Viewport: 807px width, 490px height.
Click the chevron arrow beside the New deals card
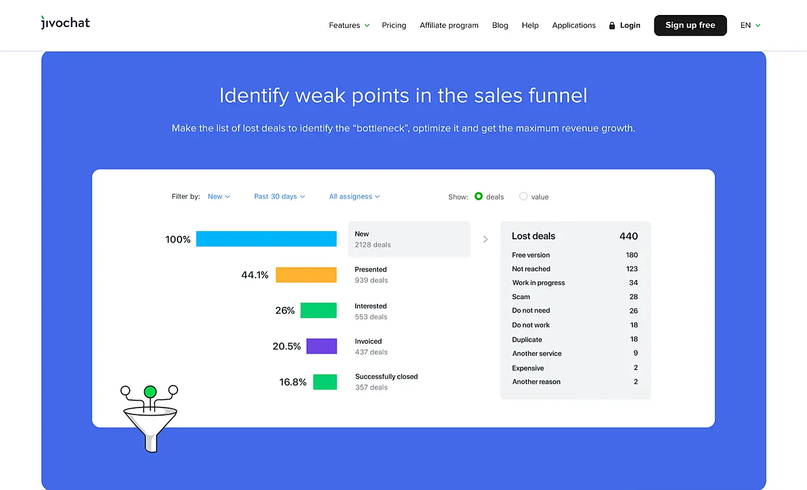[x=485, y=239]
